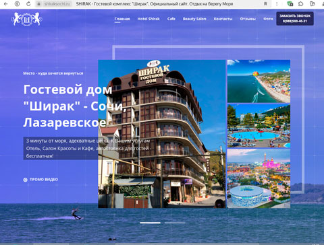Click the text Место - куда хочется вернуться

(x=53, y=73)
